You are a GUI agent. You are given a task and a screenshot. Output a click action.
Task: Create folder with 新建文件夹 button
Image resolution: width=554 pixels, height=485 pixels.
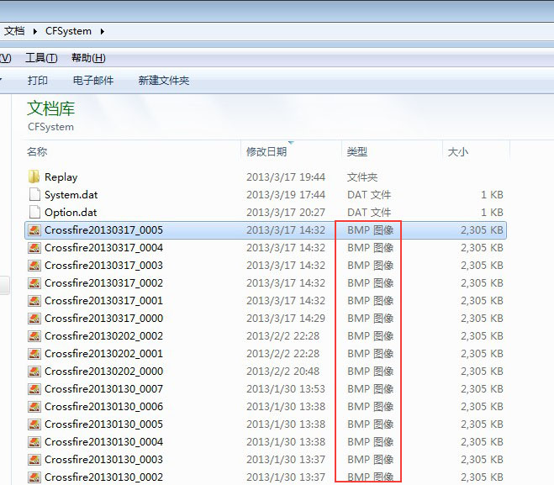[x=164, y=81]
